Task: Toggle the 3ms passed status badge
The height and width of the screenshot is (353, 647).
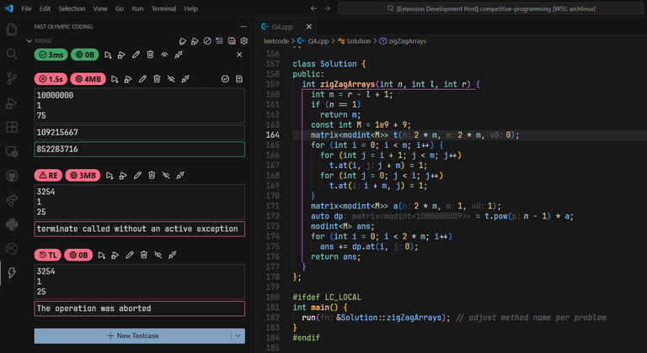Action: pyautogui.click(x=51, y=55)
